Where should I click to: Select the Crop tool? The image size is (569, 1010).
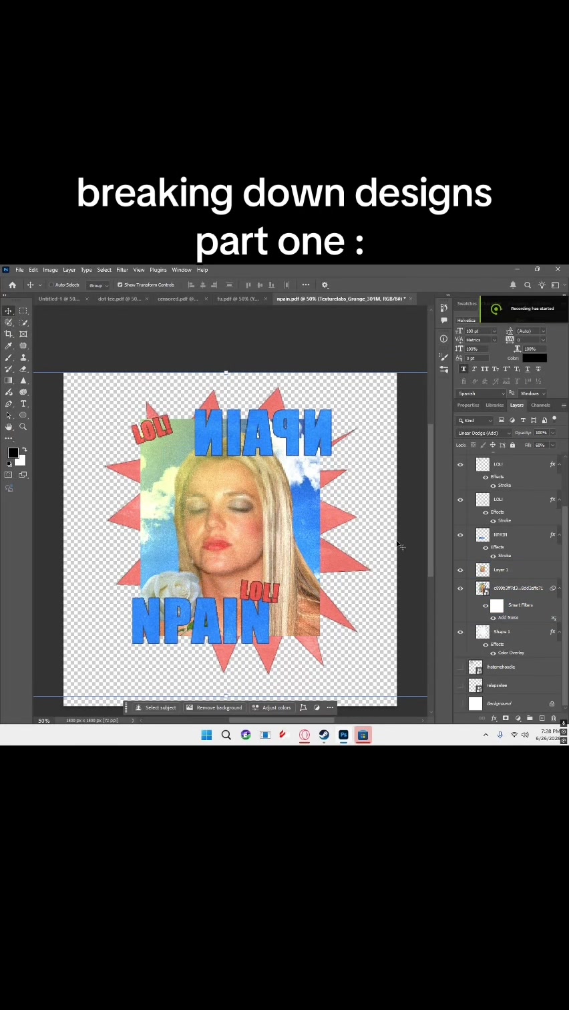pyautogui.click(x=9, y=334)
